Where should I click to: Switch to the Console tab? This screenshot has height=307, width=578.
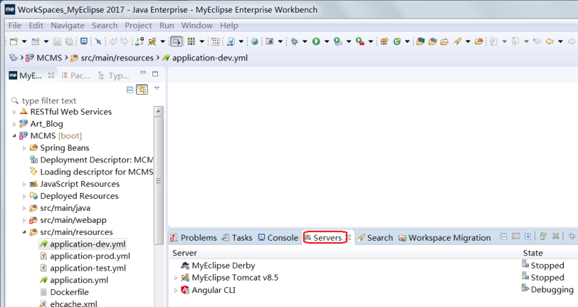click(278, 238)
